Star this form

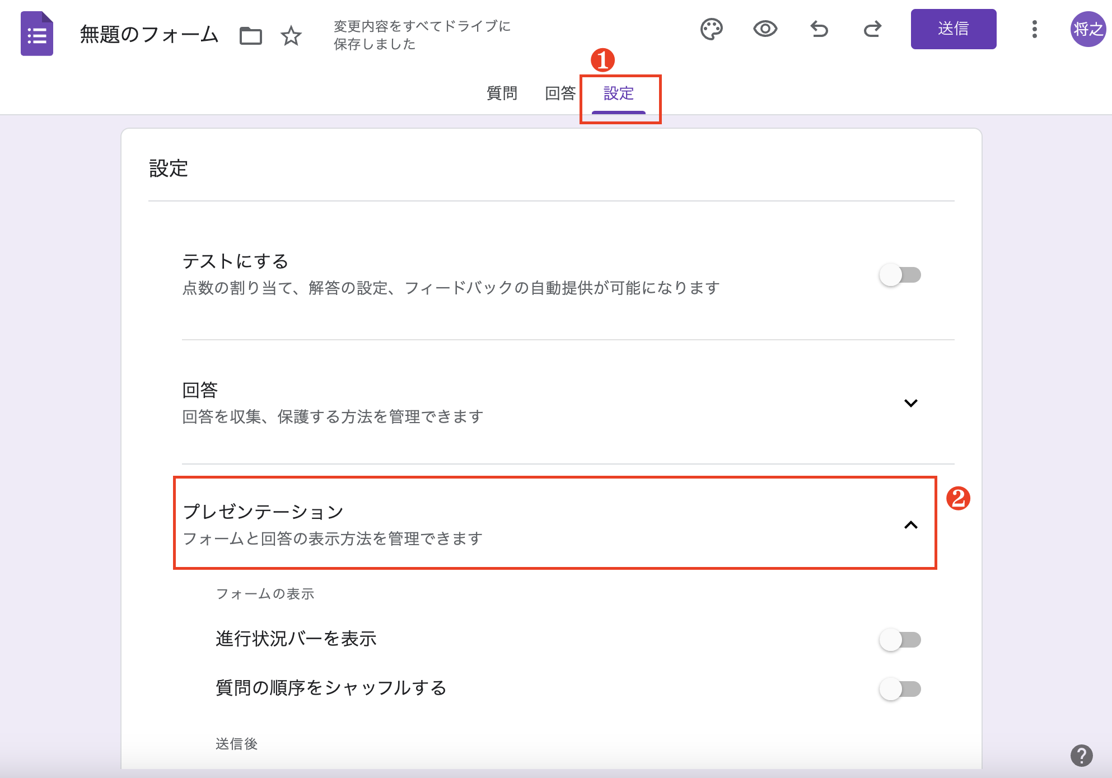coord(291,36)
